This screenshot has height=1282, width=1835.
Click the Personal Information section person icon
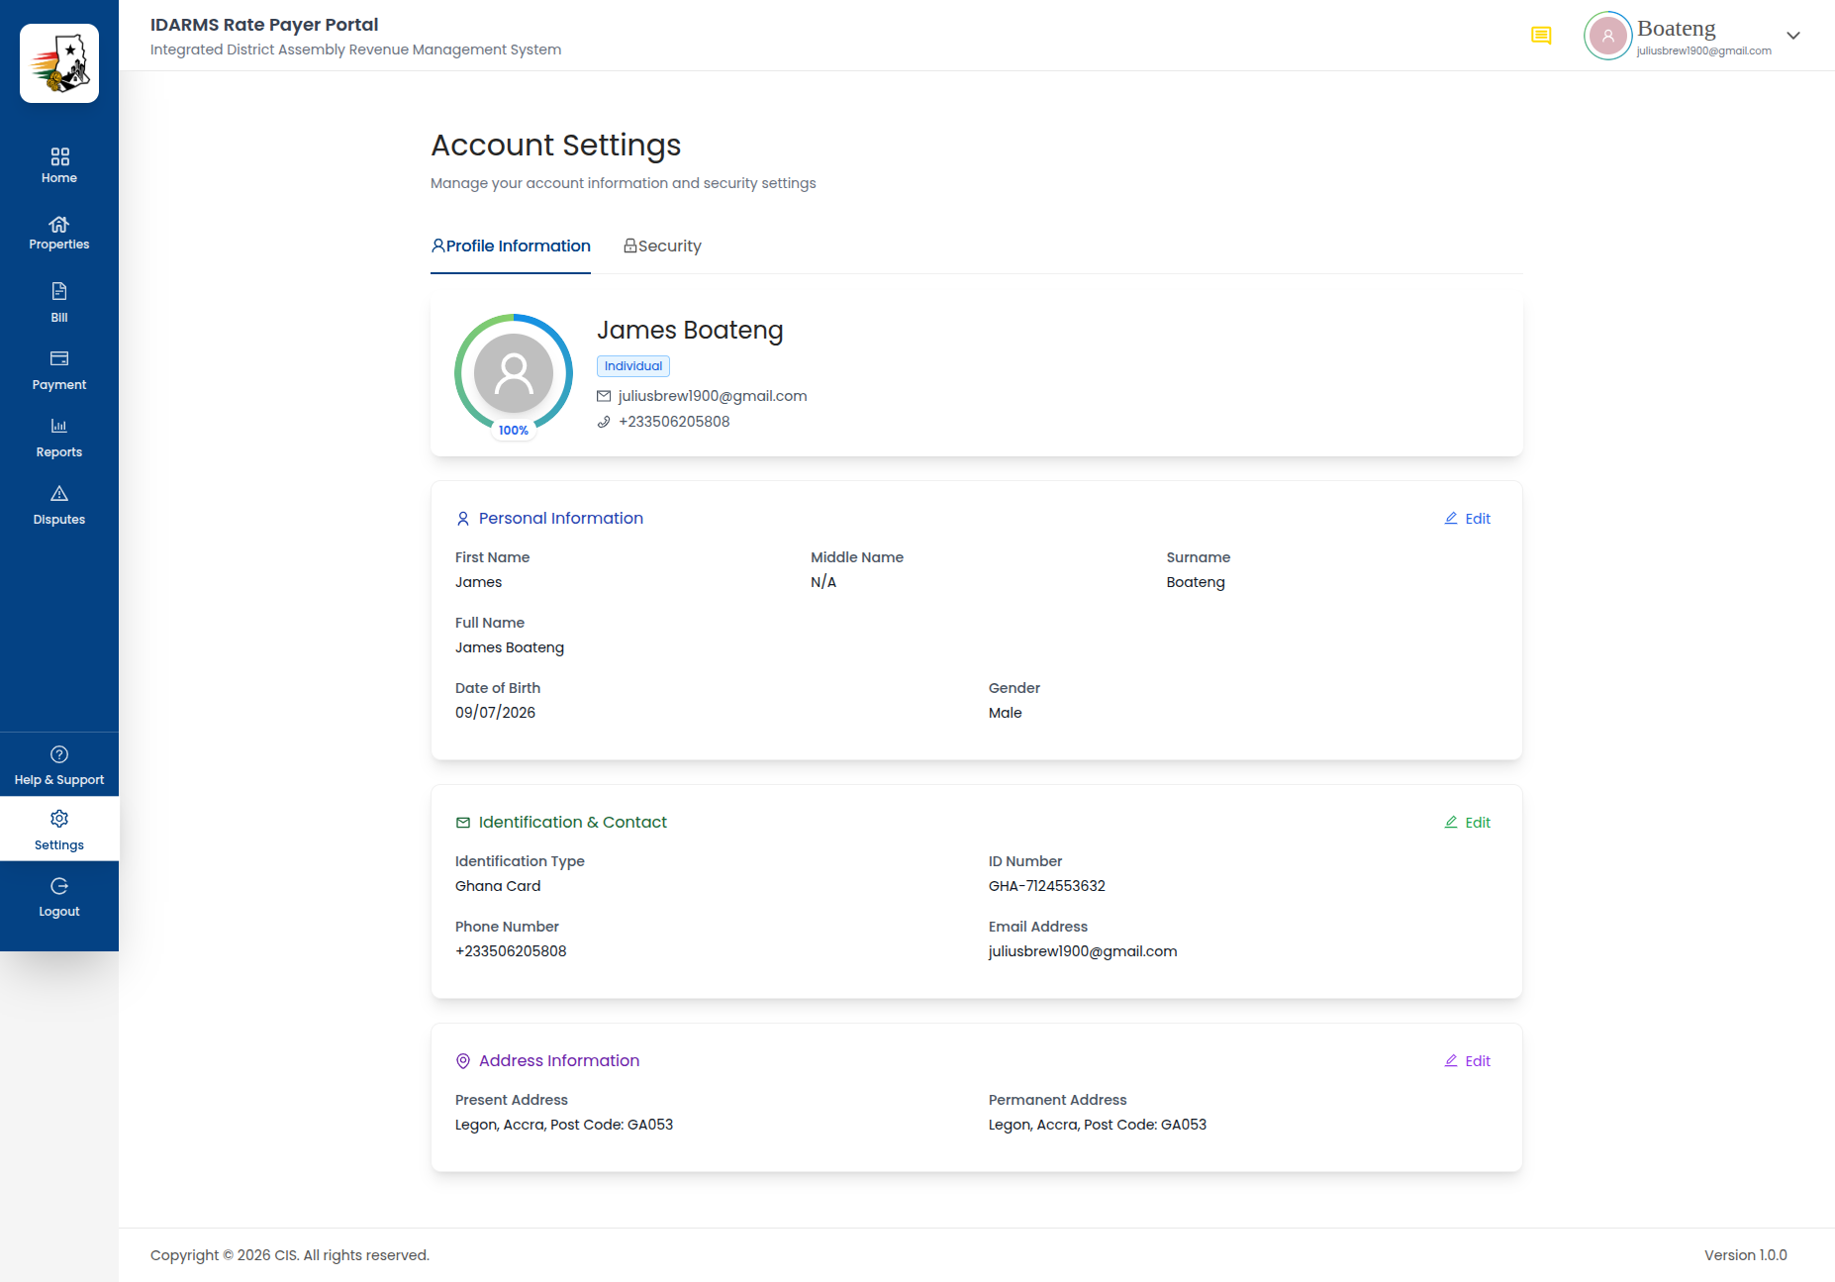click(x=463, y=519)
